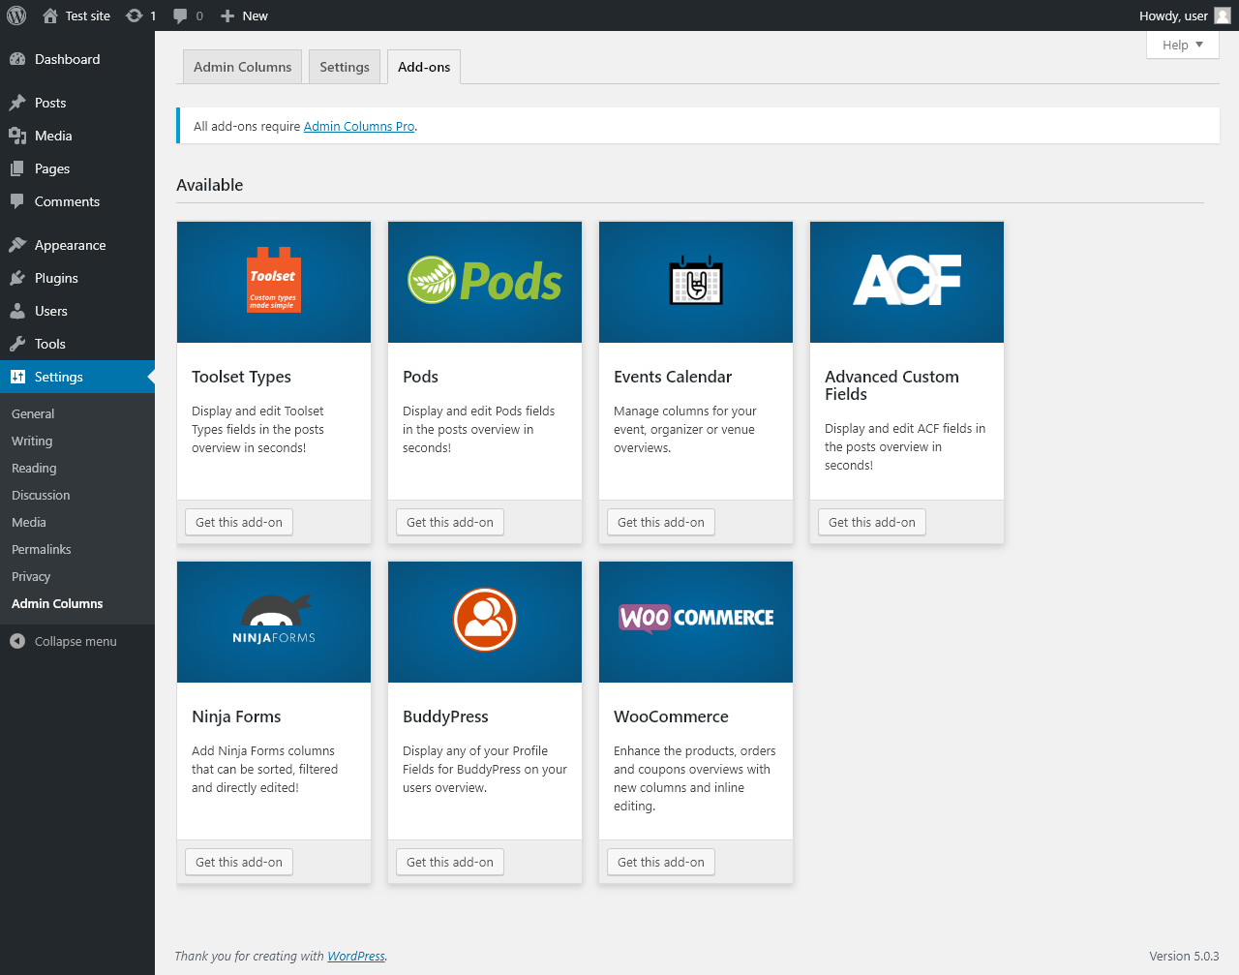Open Permalinks settings submenu item
The width and height of the screenshot is (1239, 975).
tap(42, 549)
